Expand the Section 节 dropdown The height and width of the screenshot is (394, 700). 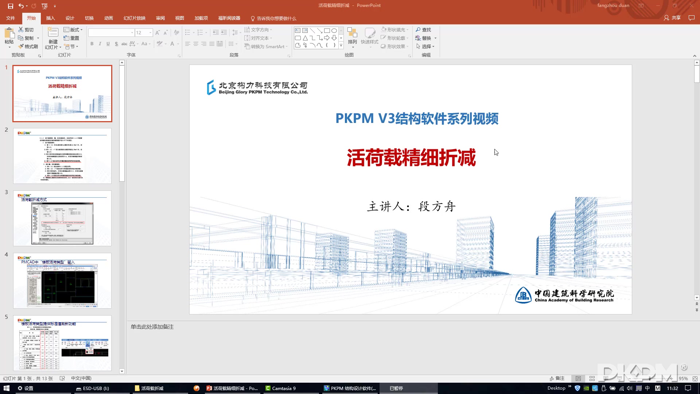pos(71,46)
